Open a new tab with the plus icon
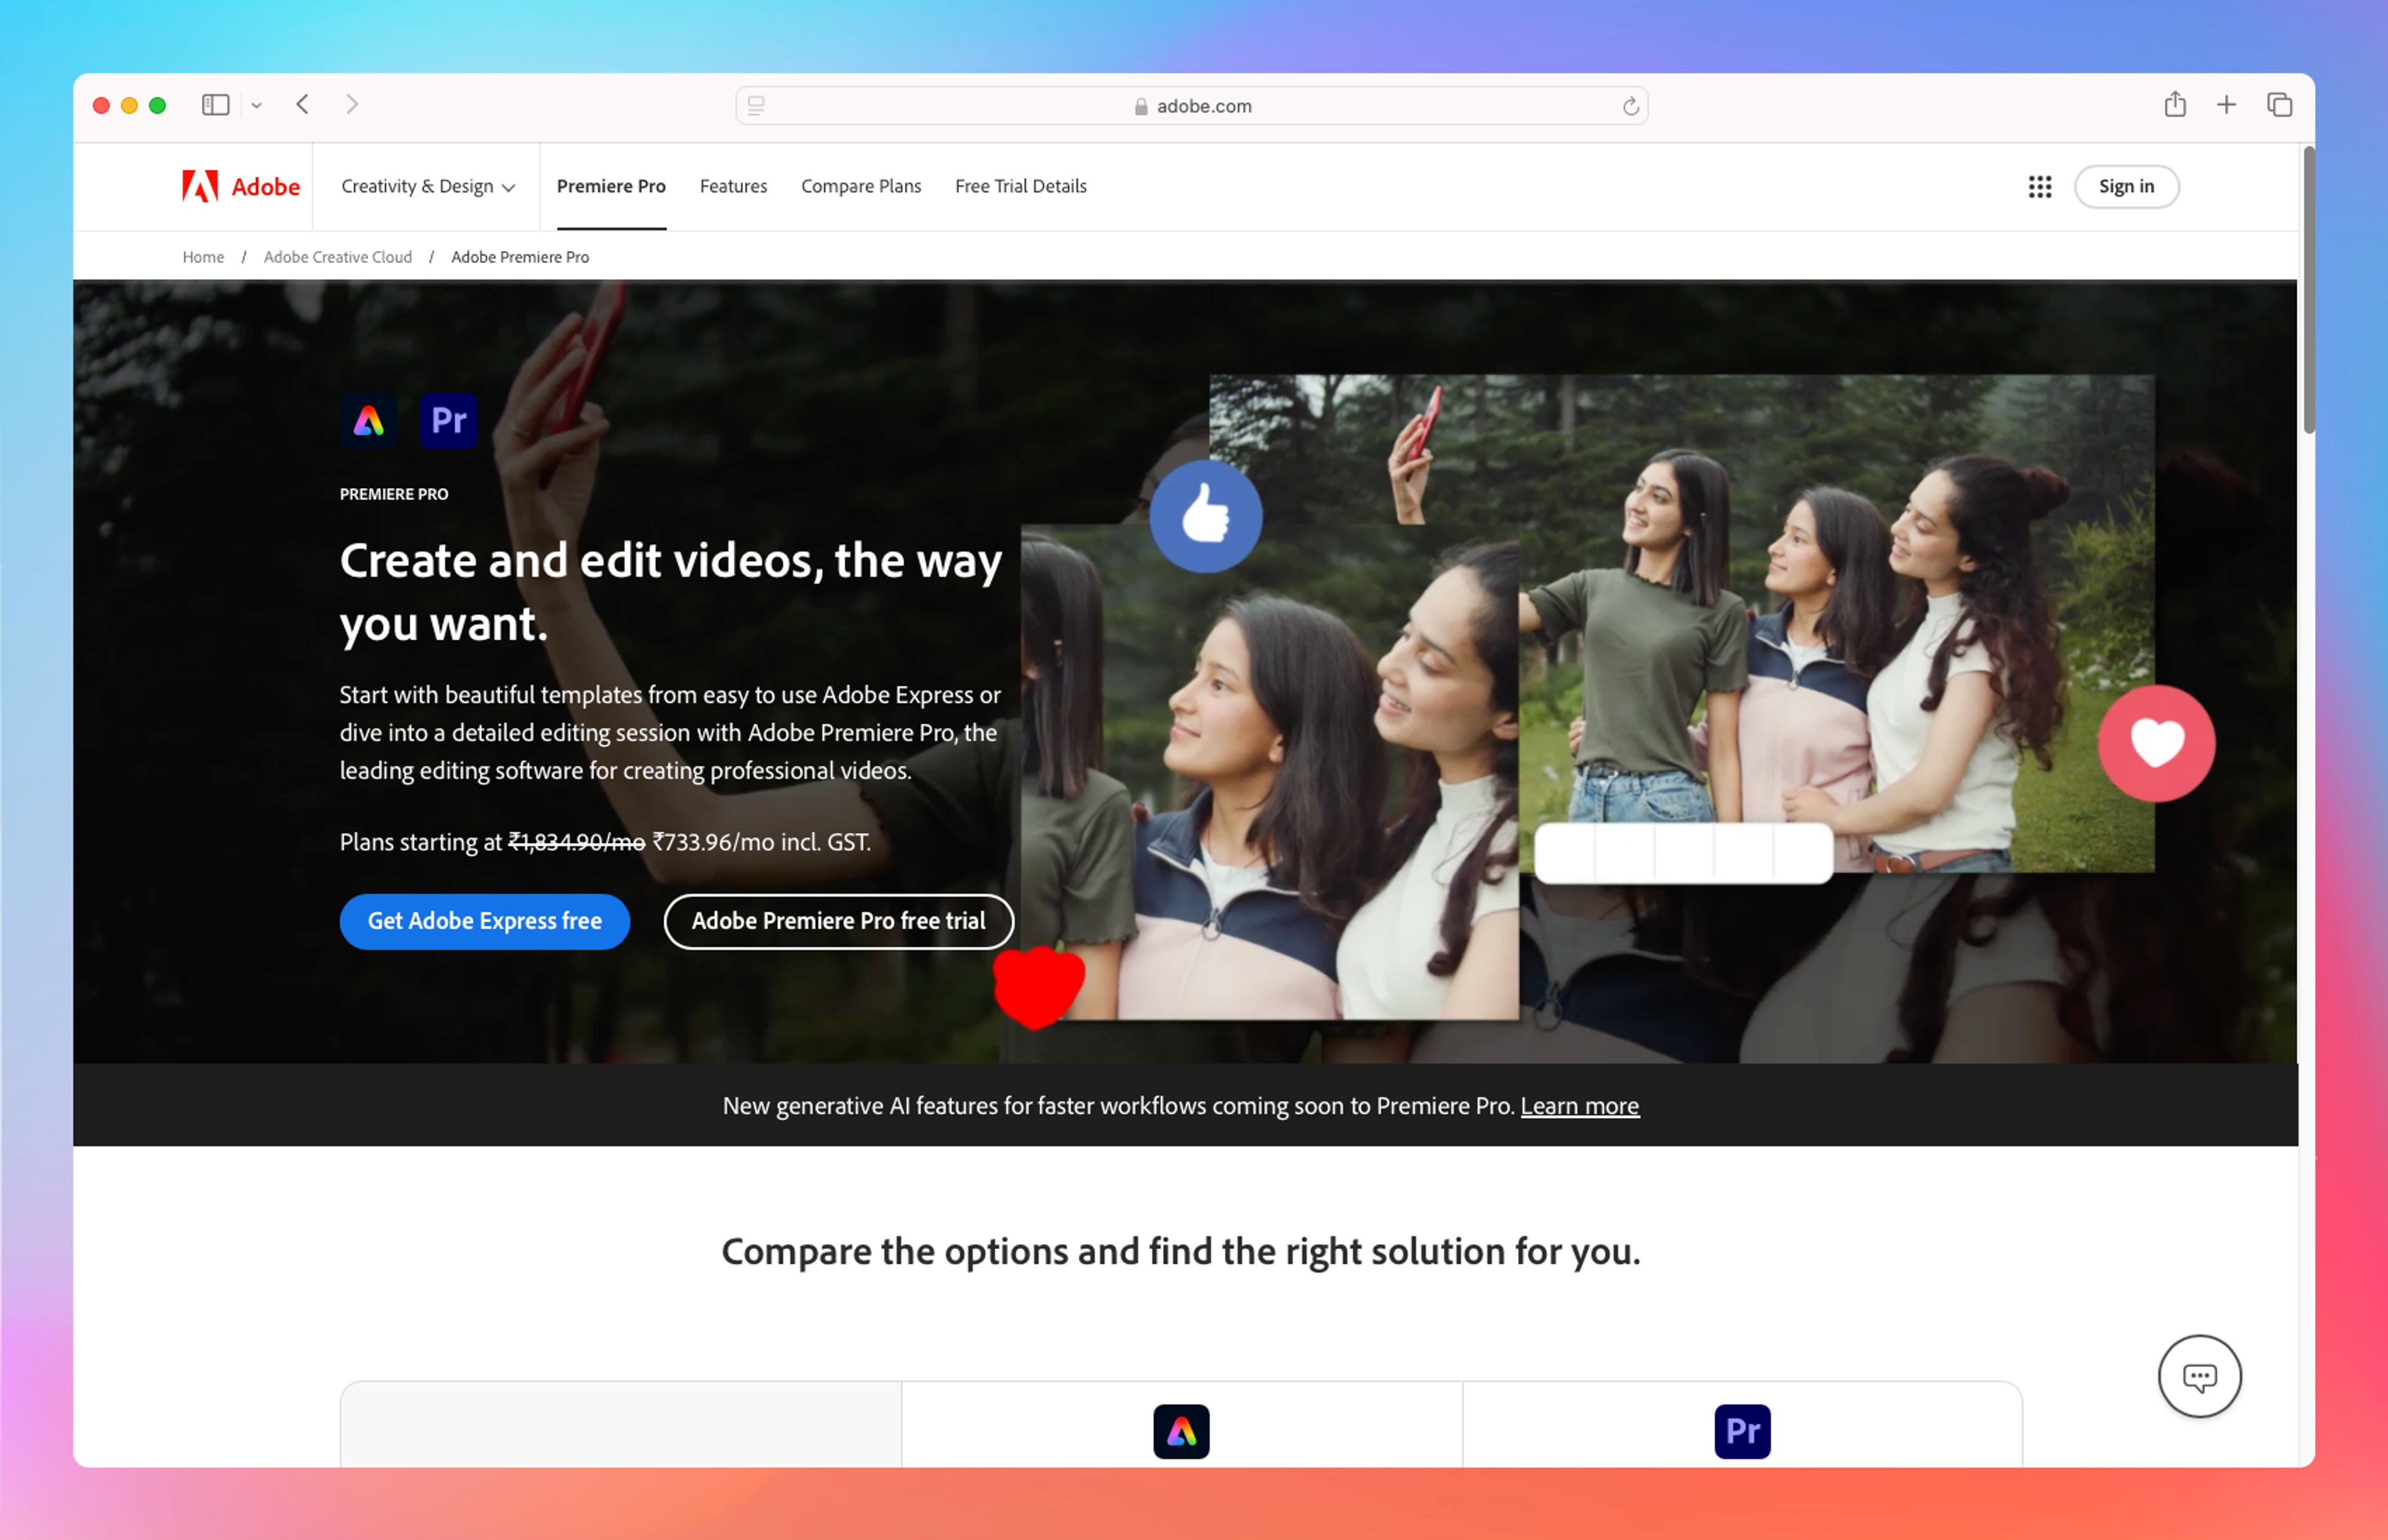The width and height of the screenshot is (2388, 1540). click(2226, 105)
